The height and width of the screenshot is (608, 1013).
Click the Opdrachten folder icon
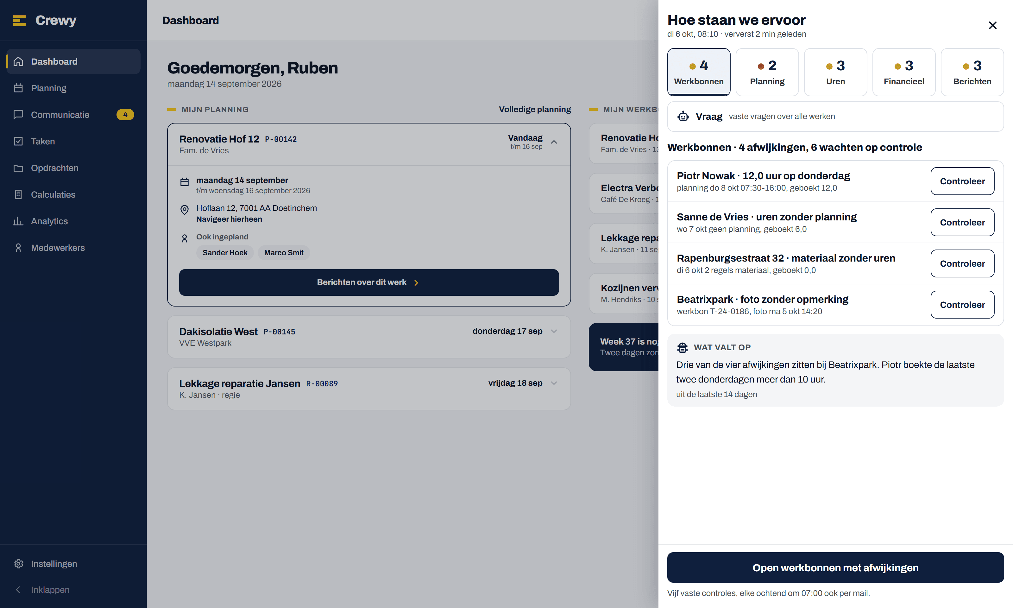tap(18, 168)
